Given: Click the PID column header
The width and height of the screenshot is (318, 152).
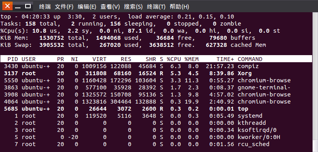Looking at the screenshot, I should (x=13, y=59).
